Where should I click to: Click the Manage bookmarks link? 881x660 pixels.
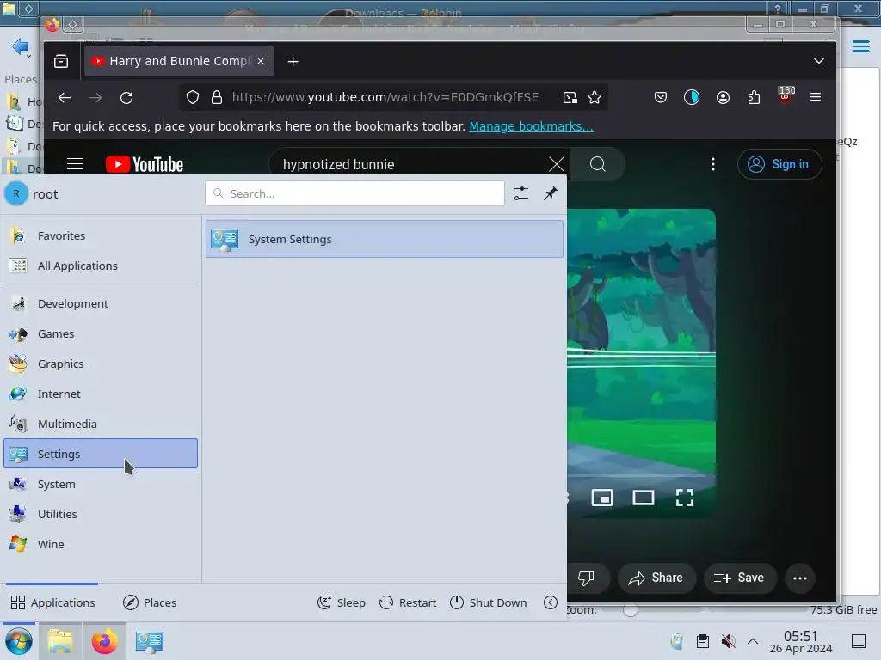click(x=531, y=126)
